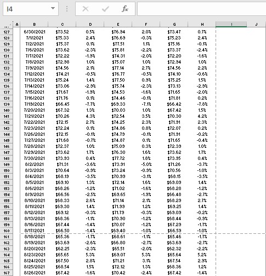
Task: Click cell showing 3.5%
Action: (146, 116)
